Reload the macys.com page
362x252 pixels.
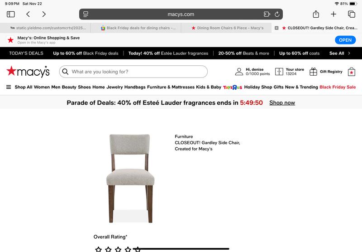[277, 15]
